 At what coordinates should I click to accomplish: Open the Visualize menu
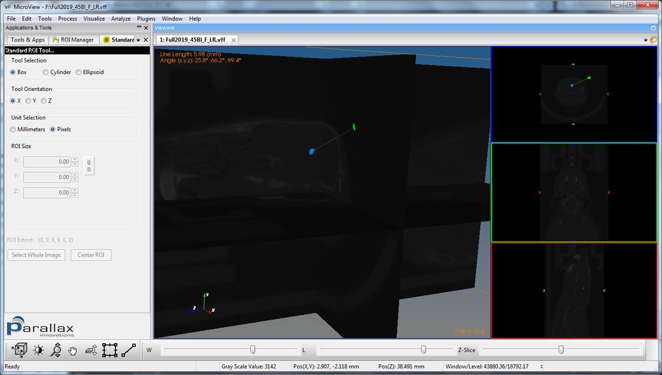(x=94, y=19)
